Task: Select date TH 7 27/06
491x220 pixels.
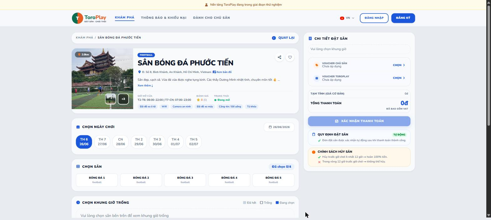Action: 102,142
